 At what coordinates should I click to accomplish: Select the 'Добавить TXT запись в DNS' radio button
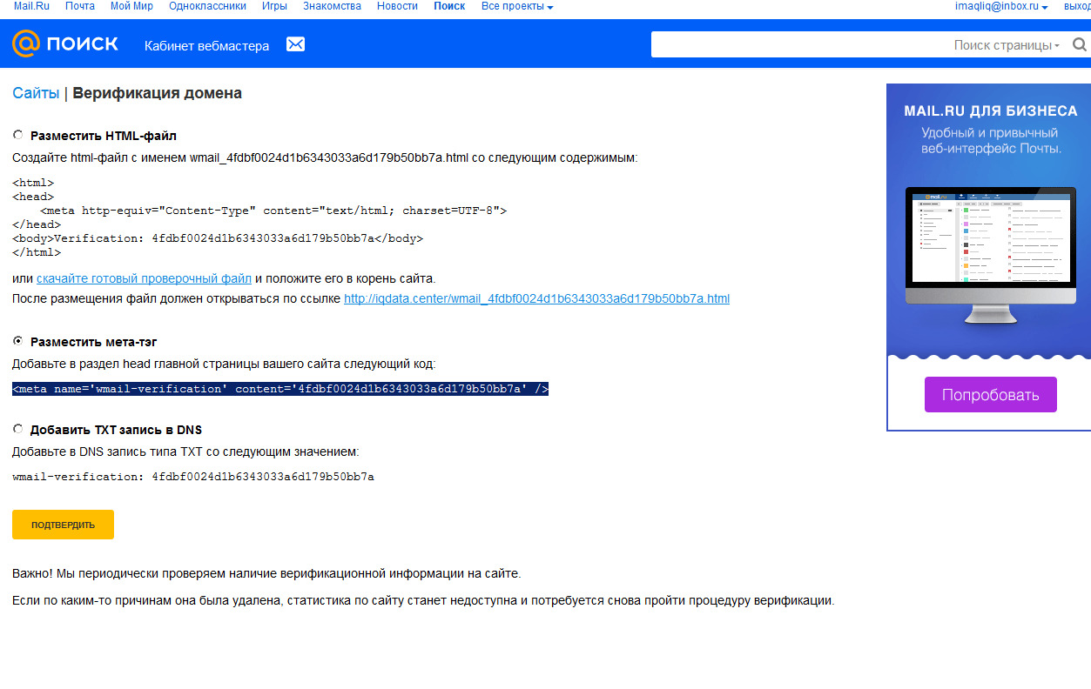17,429
